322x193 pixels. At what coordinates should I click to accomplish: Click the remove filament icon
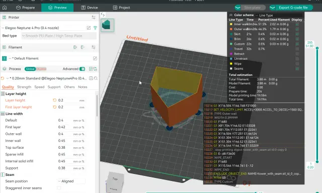pos(83,47)
